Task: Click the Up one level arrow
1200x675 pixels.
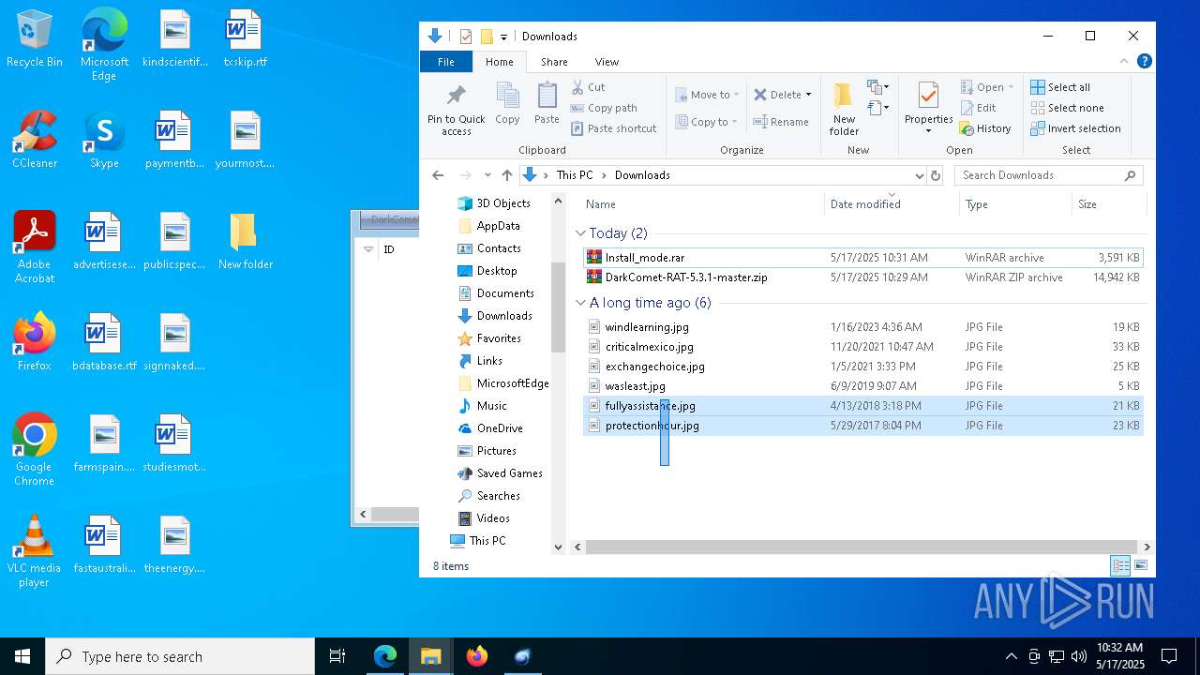Action: (507, 175)
